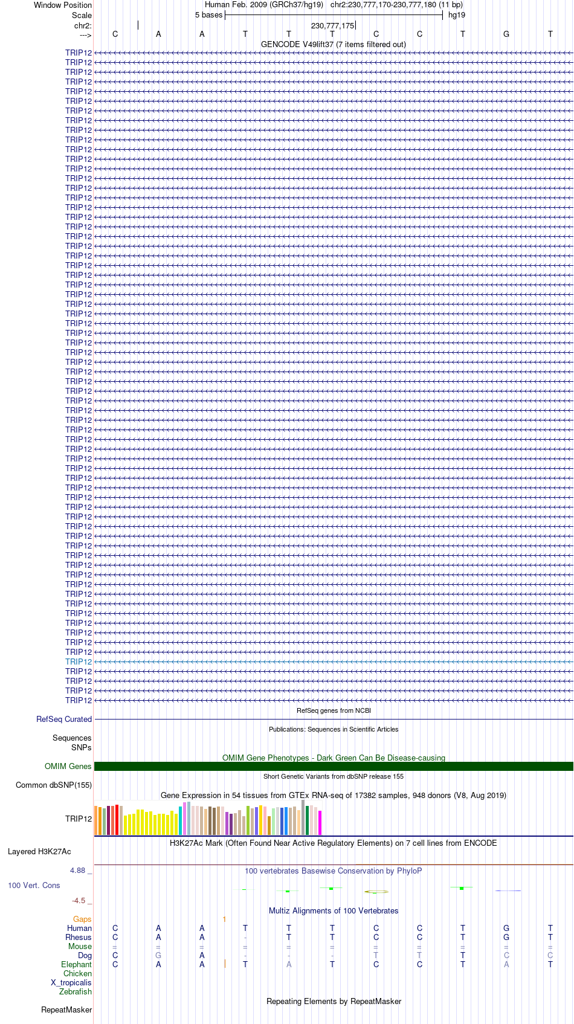Viewport: 574px width, 1024px height.
Task: Open H3K27Ac Mark ENCODE track title
Action: click(334, 843)
